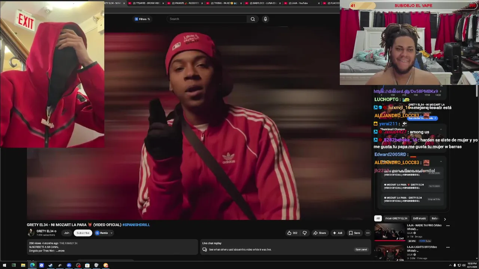Screen dimensions: 479x269
Task: Open the Ask AI button
Action: [338, 233]
